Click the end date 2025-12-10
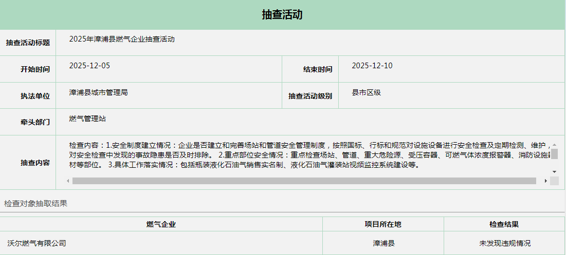The width and height of the screenshot is (566, 255). [372, 66]
